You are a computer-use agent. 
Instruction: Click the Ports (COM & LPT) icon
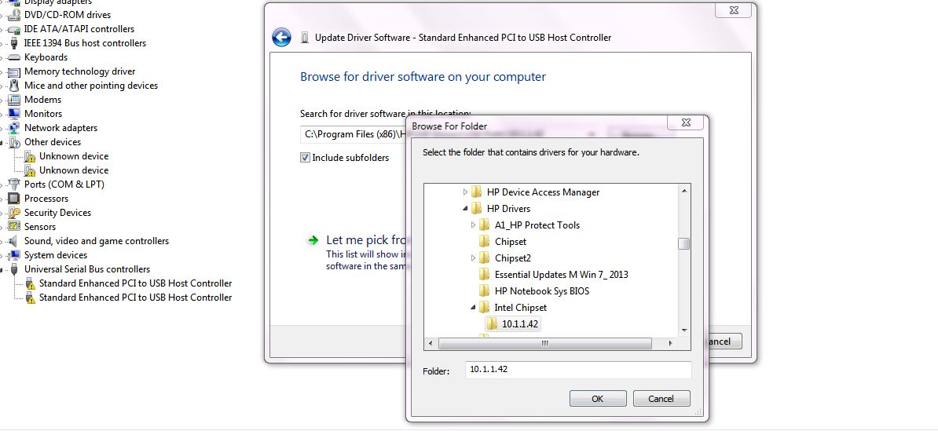(x=14, y=184)
